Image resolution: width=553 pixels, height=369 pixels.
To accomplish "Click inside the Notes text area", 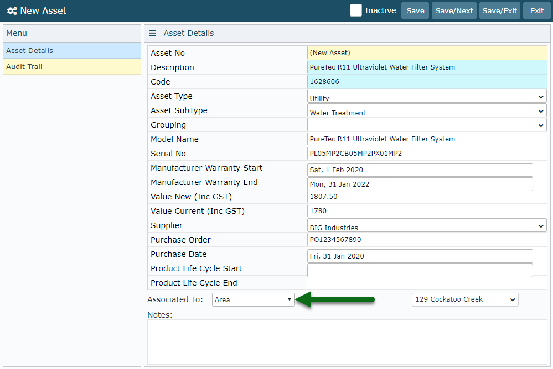I will click(x=347, y=342).
